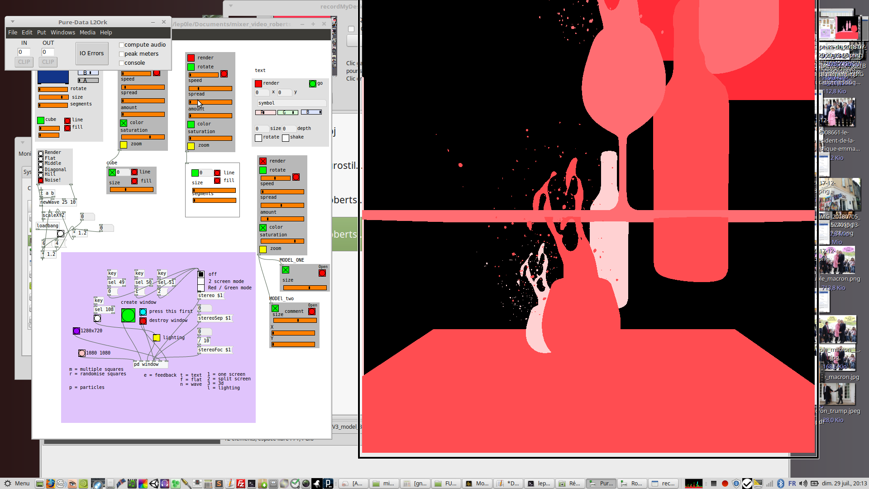Open the Put menu

41,33
